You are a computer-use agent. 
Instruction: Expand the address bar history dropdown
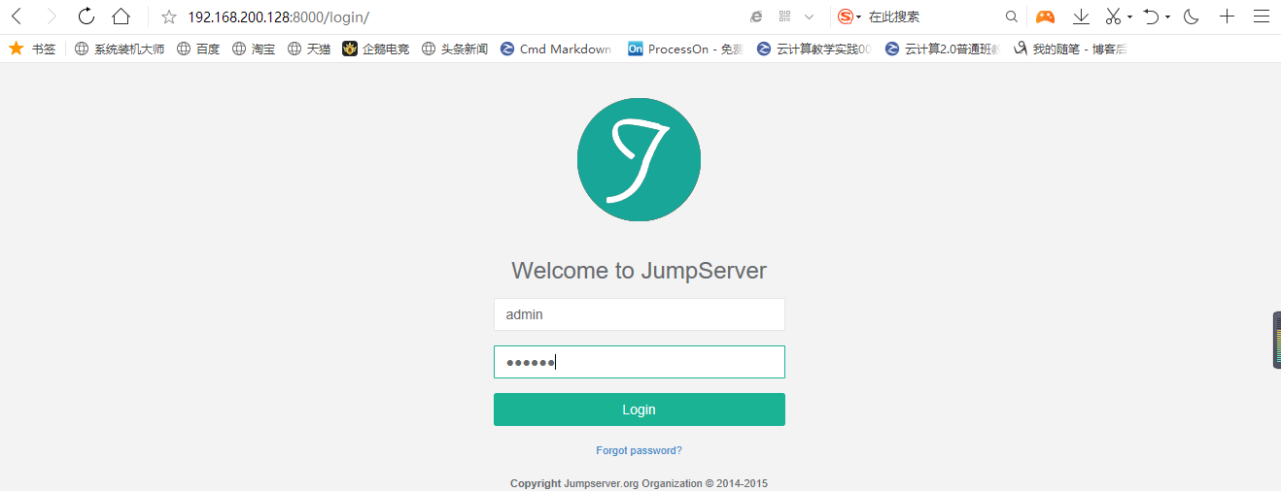point(809,16)
